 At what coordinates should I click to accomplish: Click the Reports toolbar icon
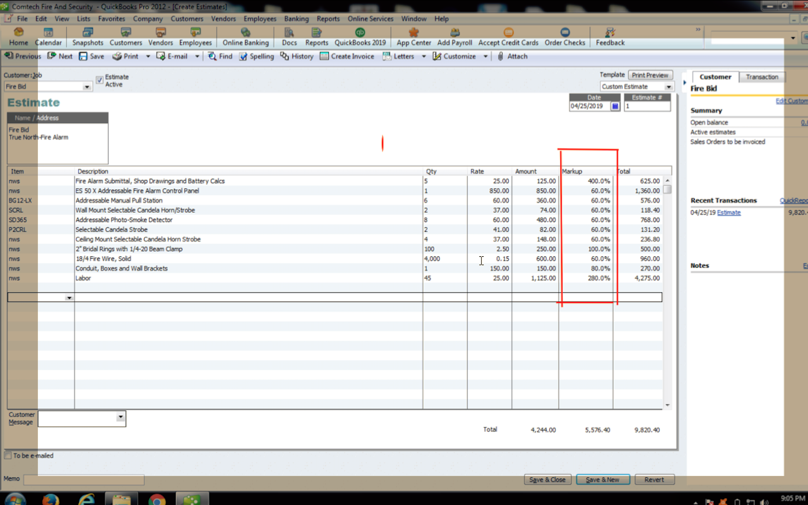pos(316,36)
